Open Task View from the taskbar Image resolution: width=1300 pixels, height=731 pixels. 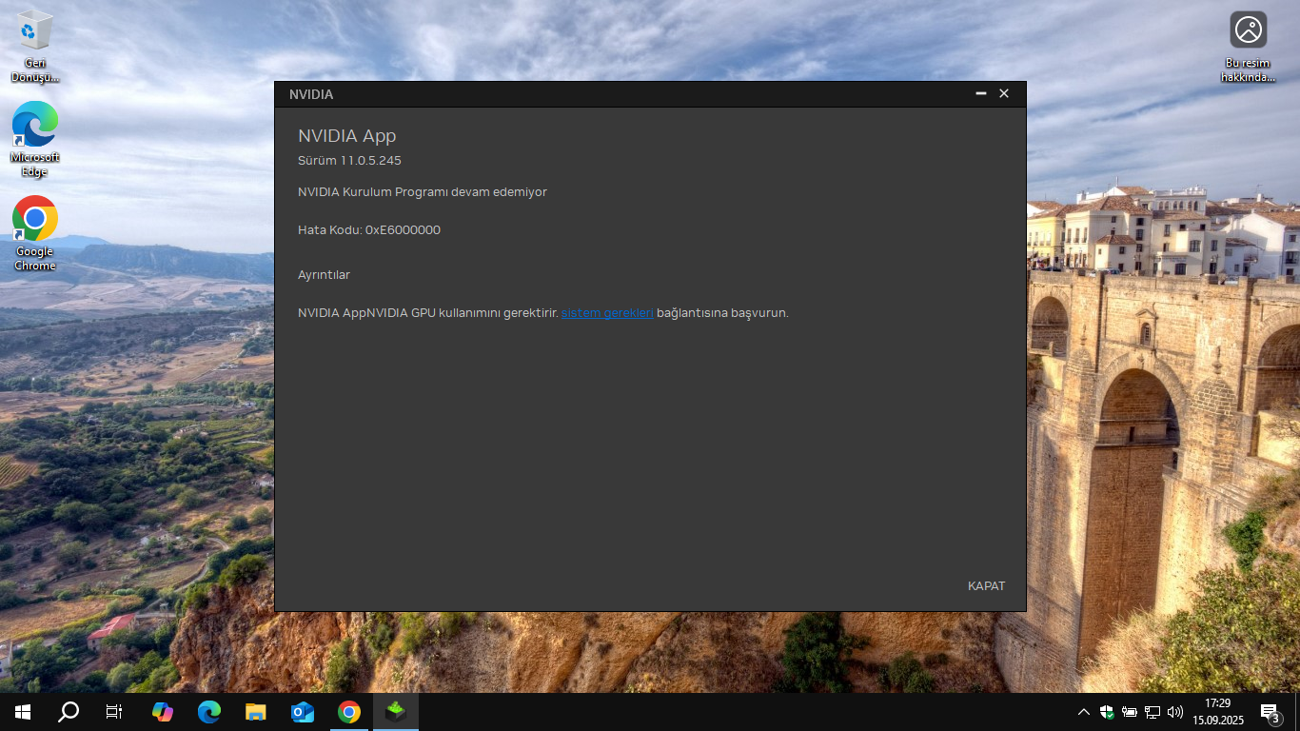pos(114,712)
